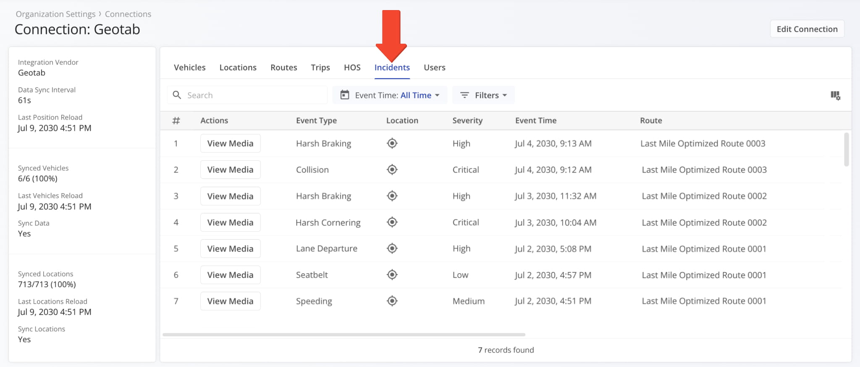Click Route 0003 cell in Collision row

704,170
